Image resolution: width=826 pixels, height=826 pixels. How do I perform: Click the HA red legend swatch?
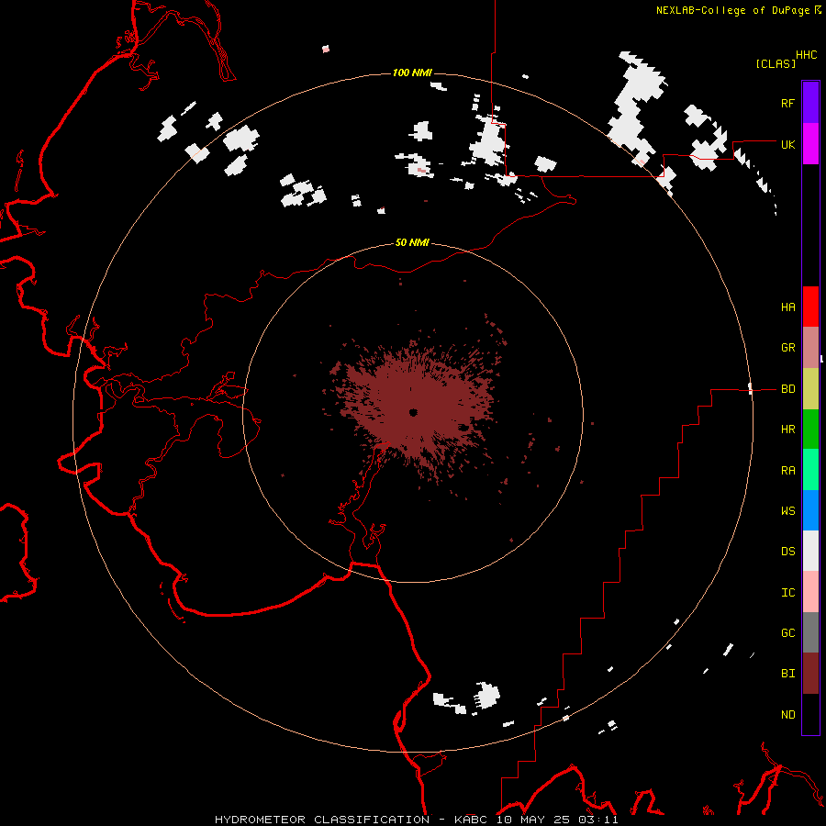pos(810,307)
